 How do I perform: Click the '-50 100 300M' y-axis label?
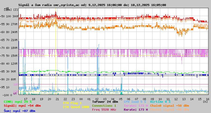[9, 16]
